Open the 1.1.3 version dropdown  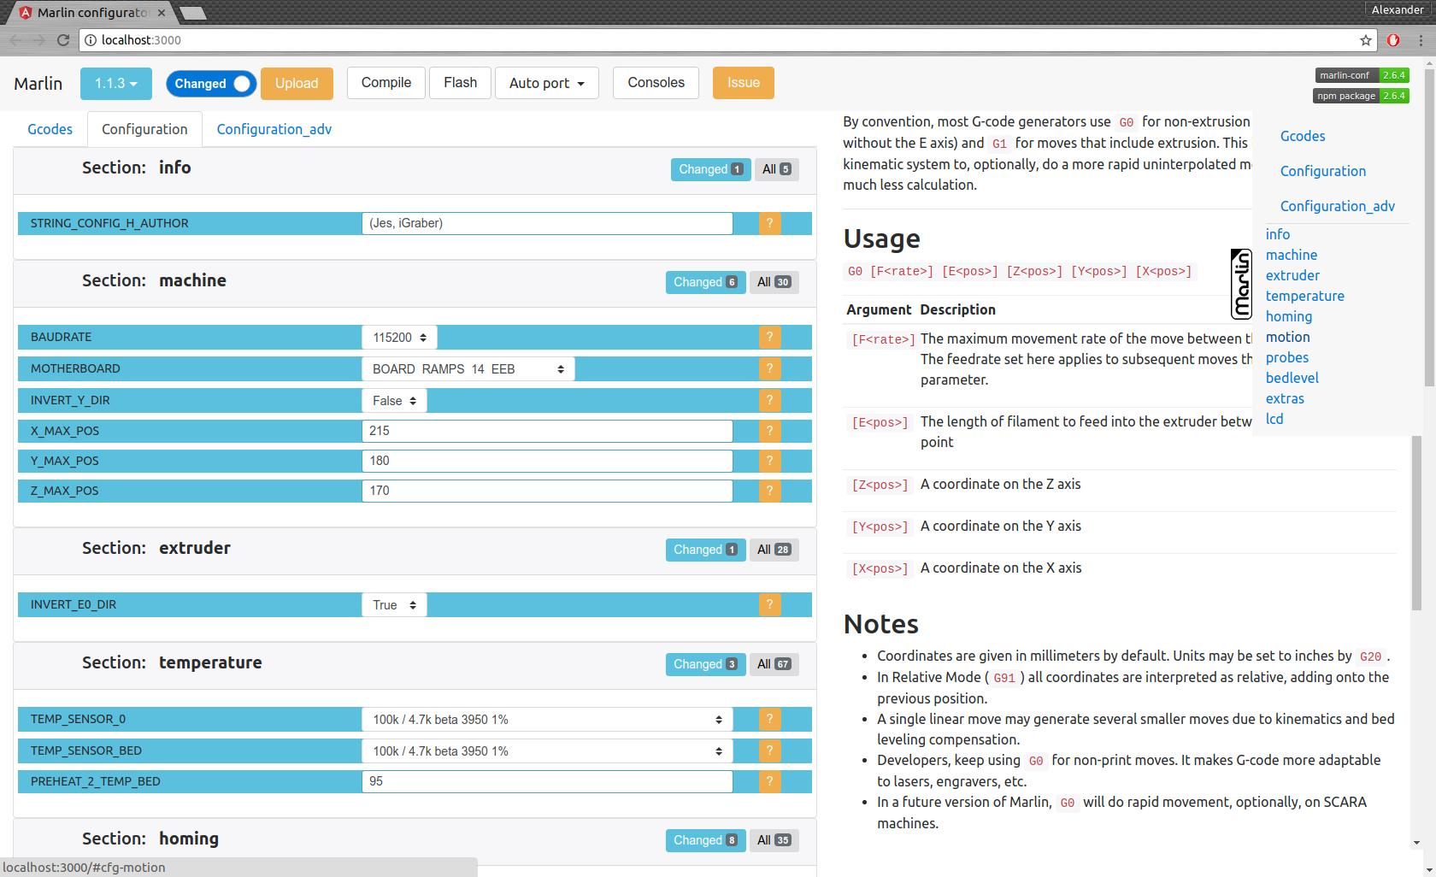115,84
